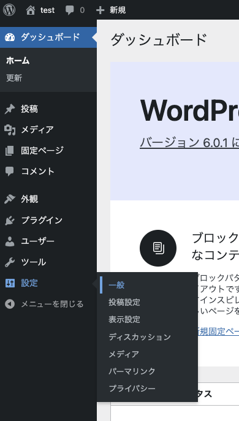Viewport: 239px width, 421px height.
Task: Click the メディア sidebar icon
Action: 10,130
